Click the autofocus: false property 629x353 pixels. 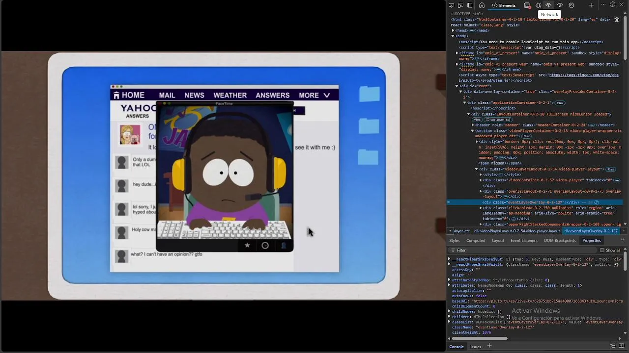click(469, 296)
